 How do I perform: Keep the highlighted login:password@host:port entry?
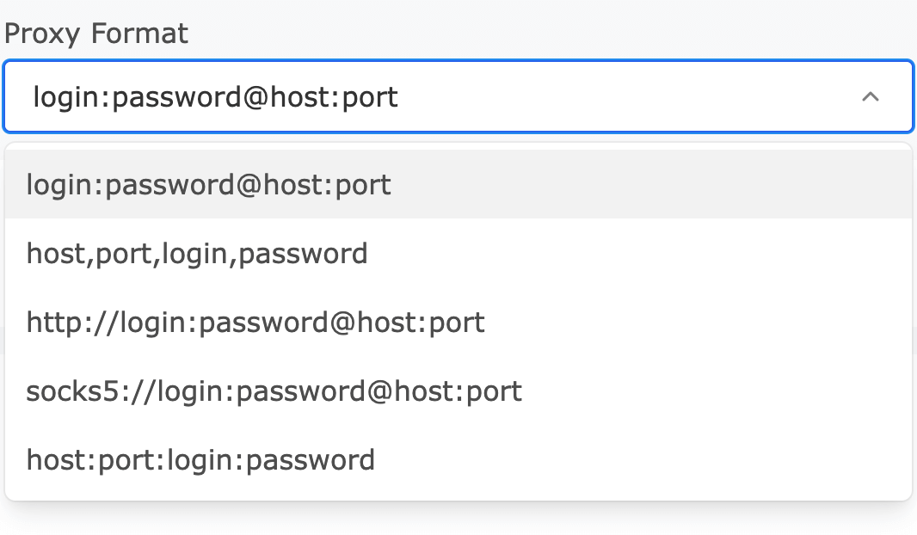click(209, 184)
